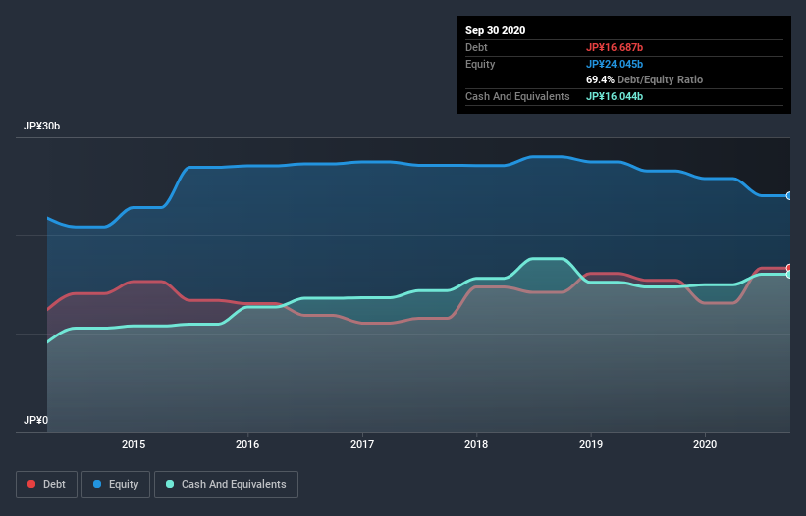Select the red Debt endpoint marker
Image resolution: width=806 pixels, height=516 pixels.
coord(789,268)
